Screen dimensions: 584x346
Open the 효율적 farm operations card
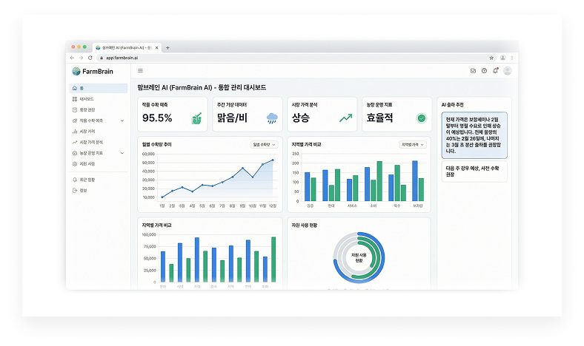click(397, 115)
